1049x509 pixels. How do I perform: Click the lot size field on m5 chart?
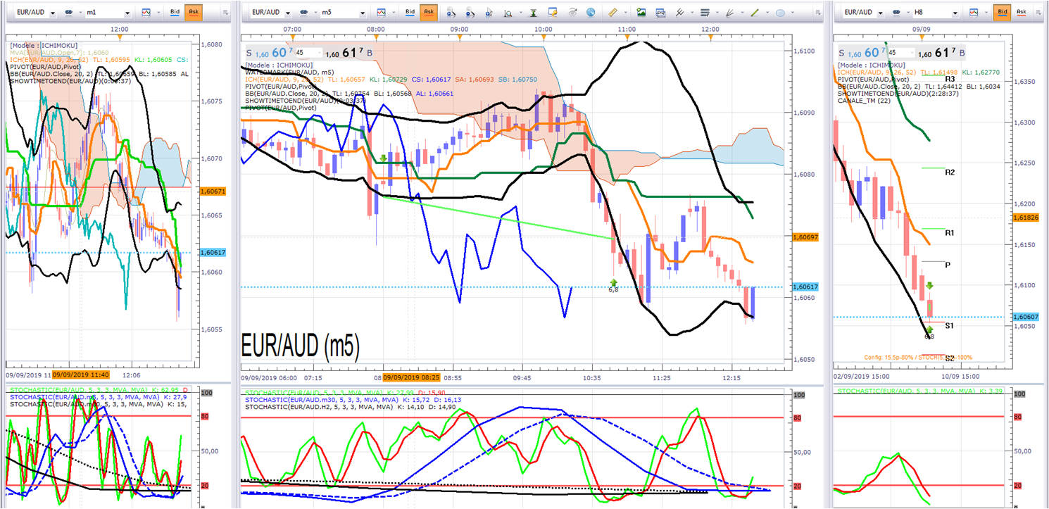click(308, 53)
